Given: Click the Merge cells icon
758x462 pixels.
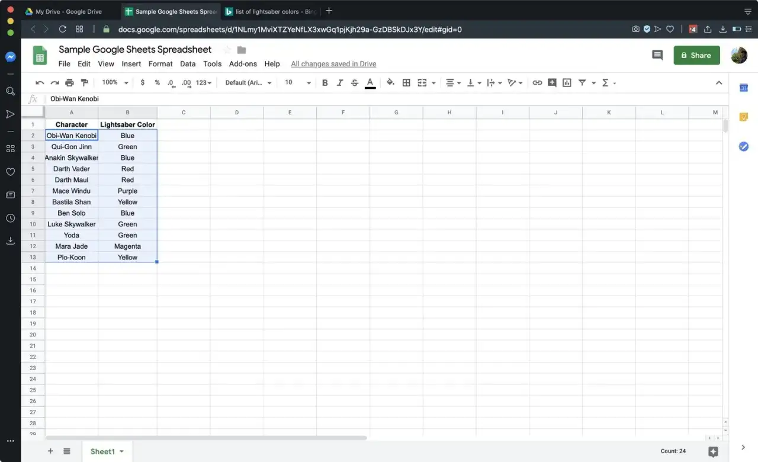Looking at the screenshot, I should (422, 83).
